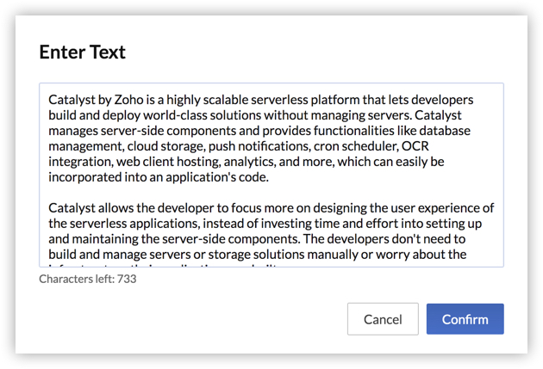The image size is (543, 369).
Task: Click the blank line between the paragraphs
Action: 259,193
